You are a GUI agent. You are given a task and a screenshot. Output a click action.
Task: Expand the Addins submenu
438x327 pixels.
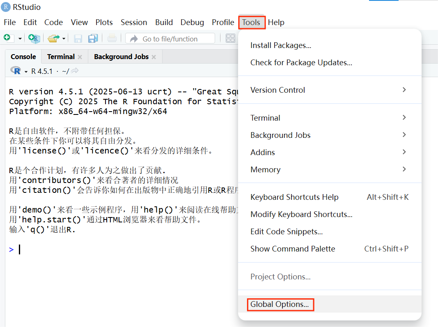(330, 153)
